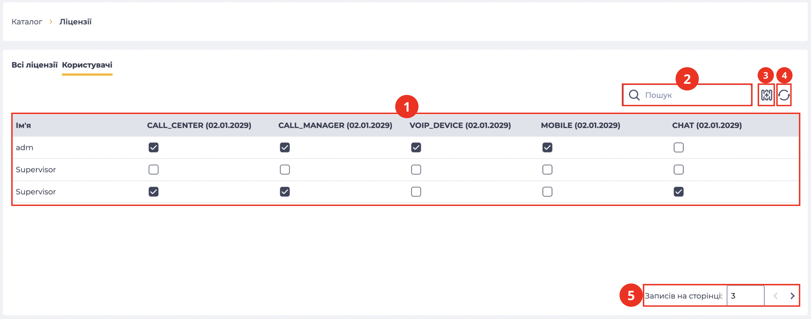
Task: Click the breadcrumb chevron separator
Action: tap(51, 22)
